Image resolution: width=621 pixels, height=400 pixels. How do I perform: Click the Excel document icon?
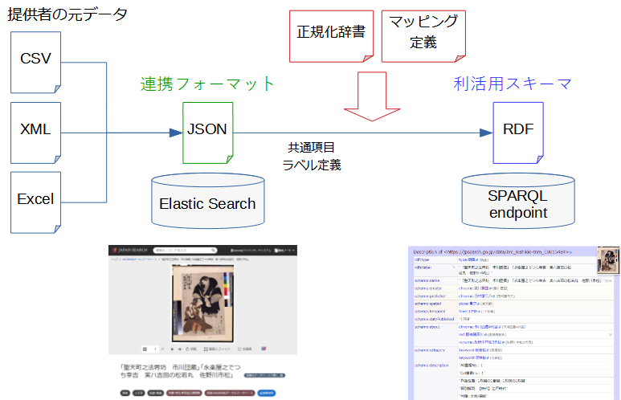click(x=35, y=202)
